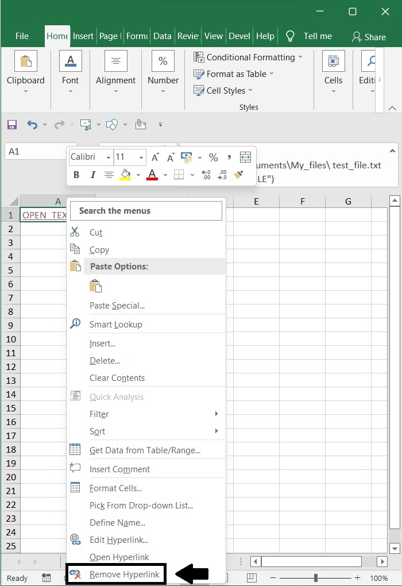Click the Accounting Number Format icon

[x=187, y=157]
